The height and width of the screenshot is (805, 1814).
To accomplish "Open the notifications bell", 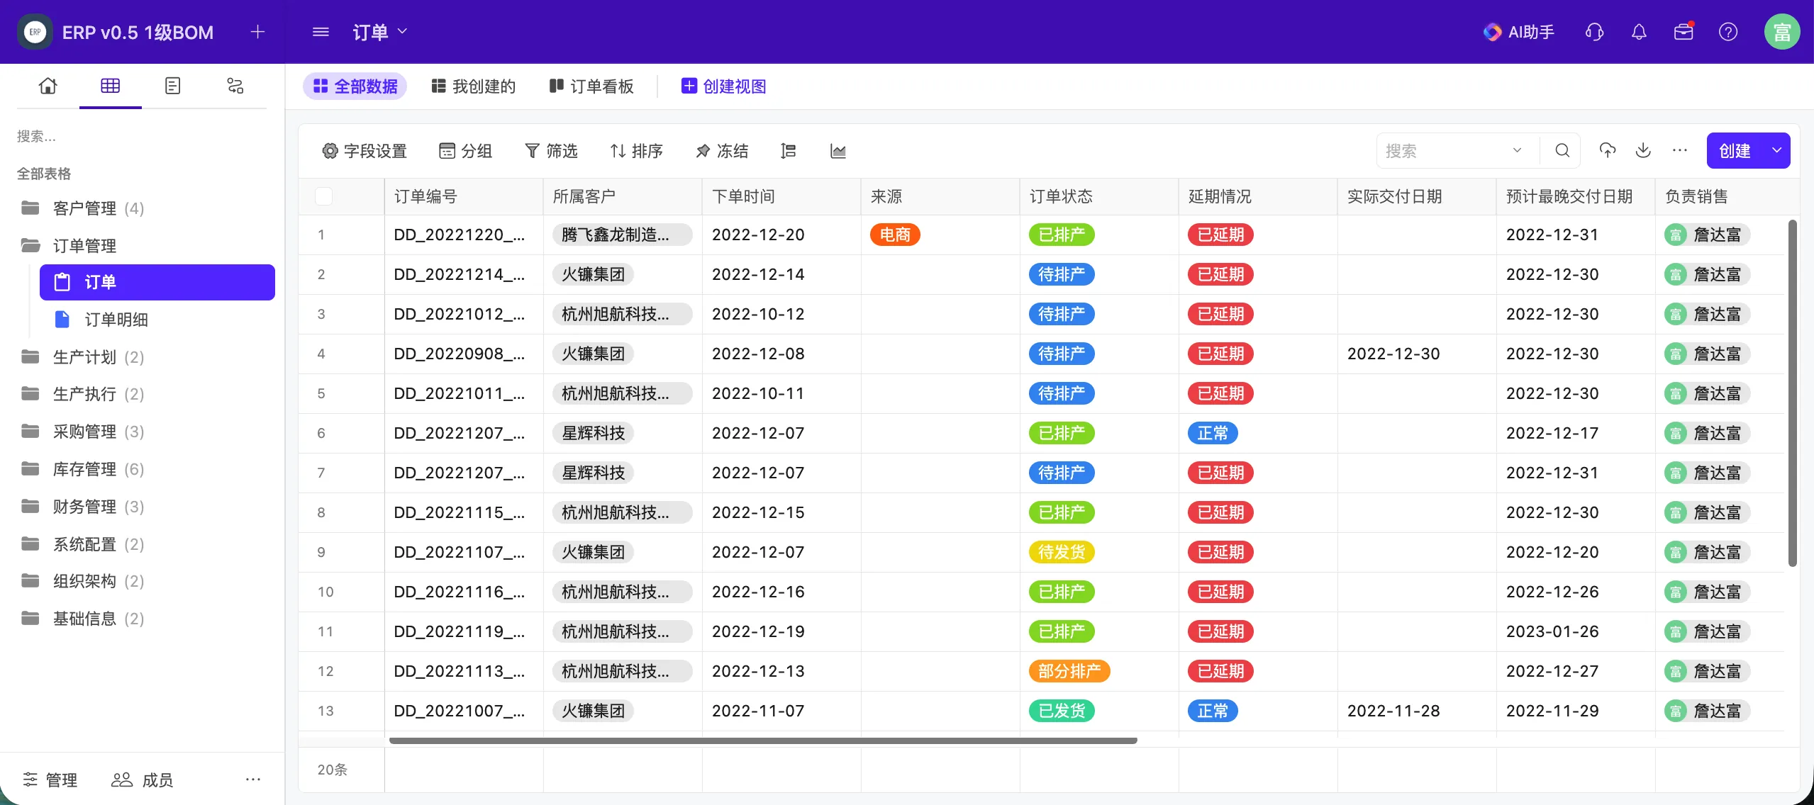I will point(1639,32).
